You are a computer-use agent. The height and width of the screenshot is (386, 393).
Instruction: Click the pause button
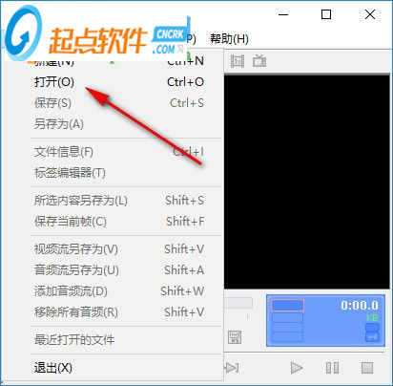(x=332, y=368)
